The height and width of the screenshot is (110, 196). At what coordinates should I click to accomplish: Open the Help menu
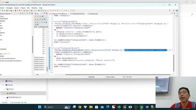click(41, 8)
